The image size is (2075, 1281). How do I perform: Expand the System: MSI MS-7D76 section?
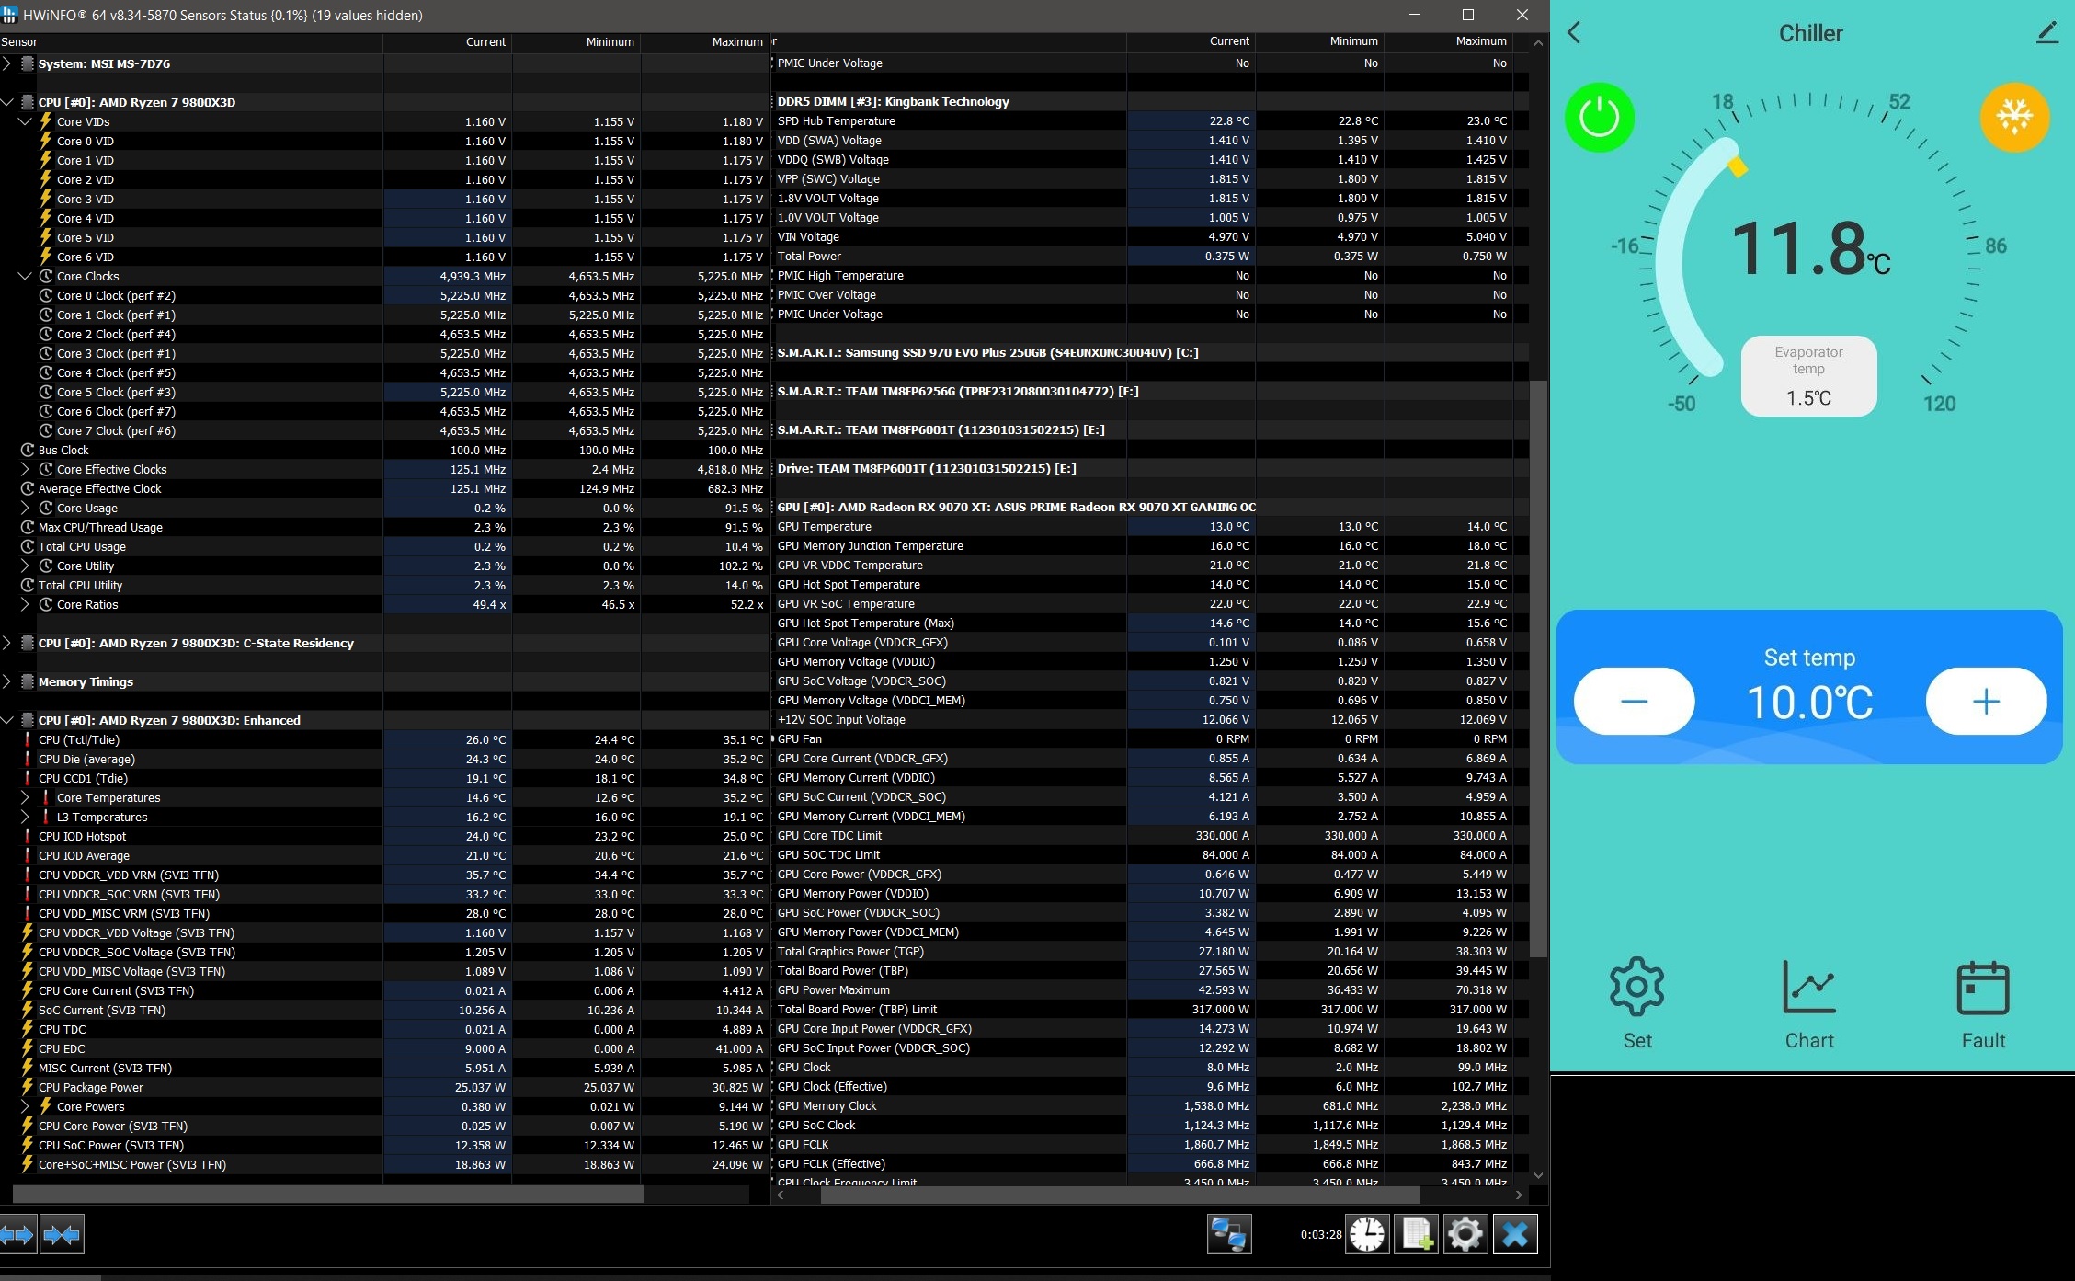pyautogui.click(x=7, y=63)
